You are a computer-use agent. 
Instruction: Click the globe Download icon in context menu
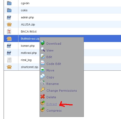coord(43,43)
